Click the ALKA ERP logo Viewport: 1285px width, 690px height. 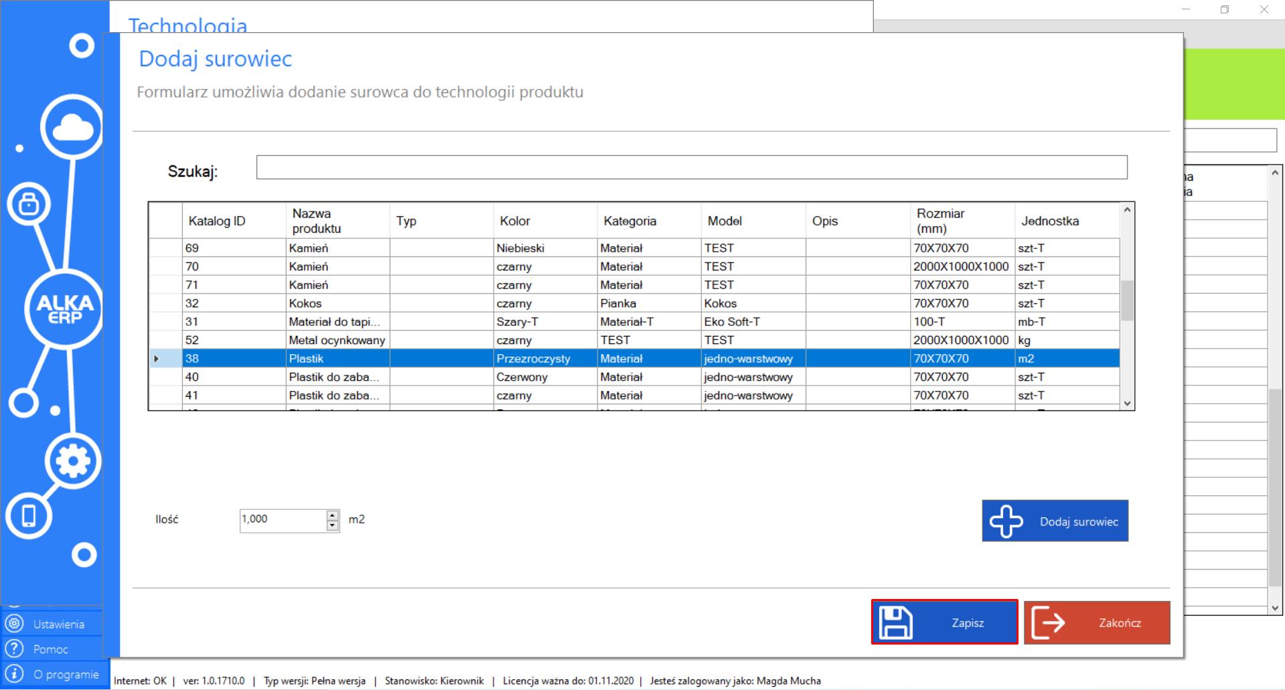tap(64, 309)
